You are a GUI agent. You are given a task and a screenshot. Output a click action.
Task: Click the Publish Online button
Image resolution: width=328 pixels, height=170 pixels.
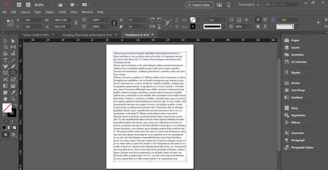click(x=199, y=5)
